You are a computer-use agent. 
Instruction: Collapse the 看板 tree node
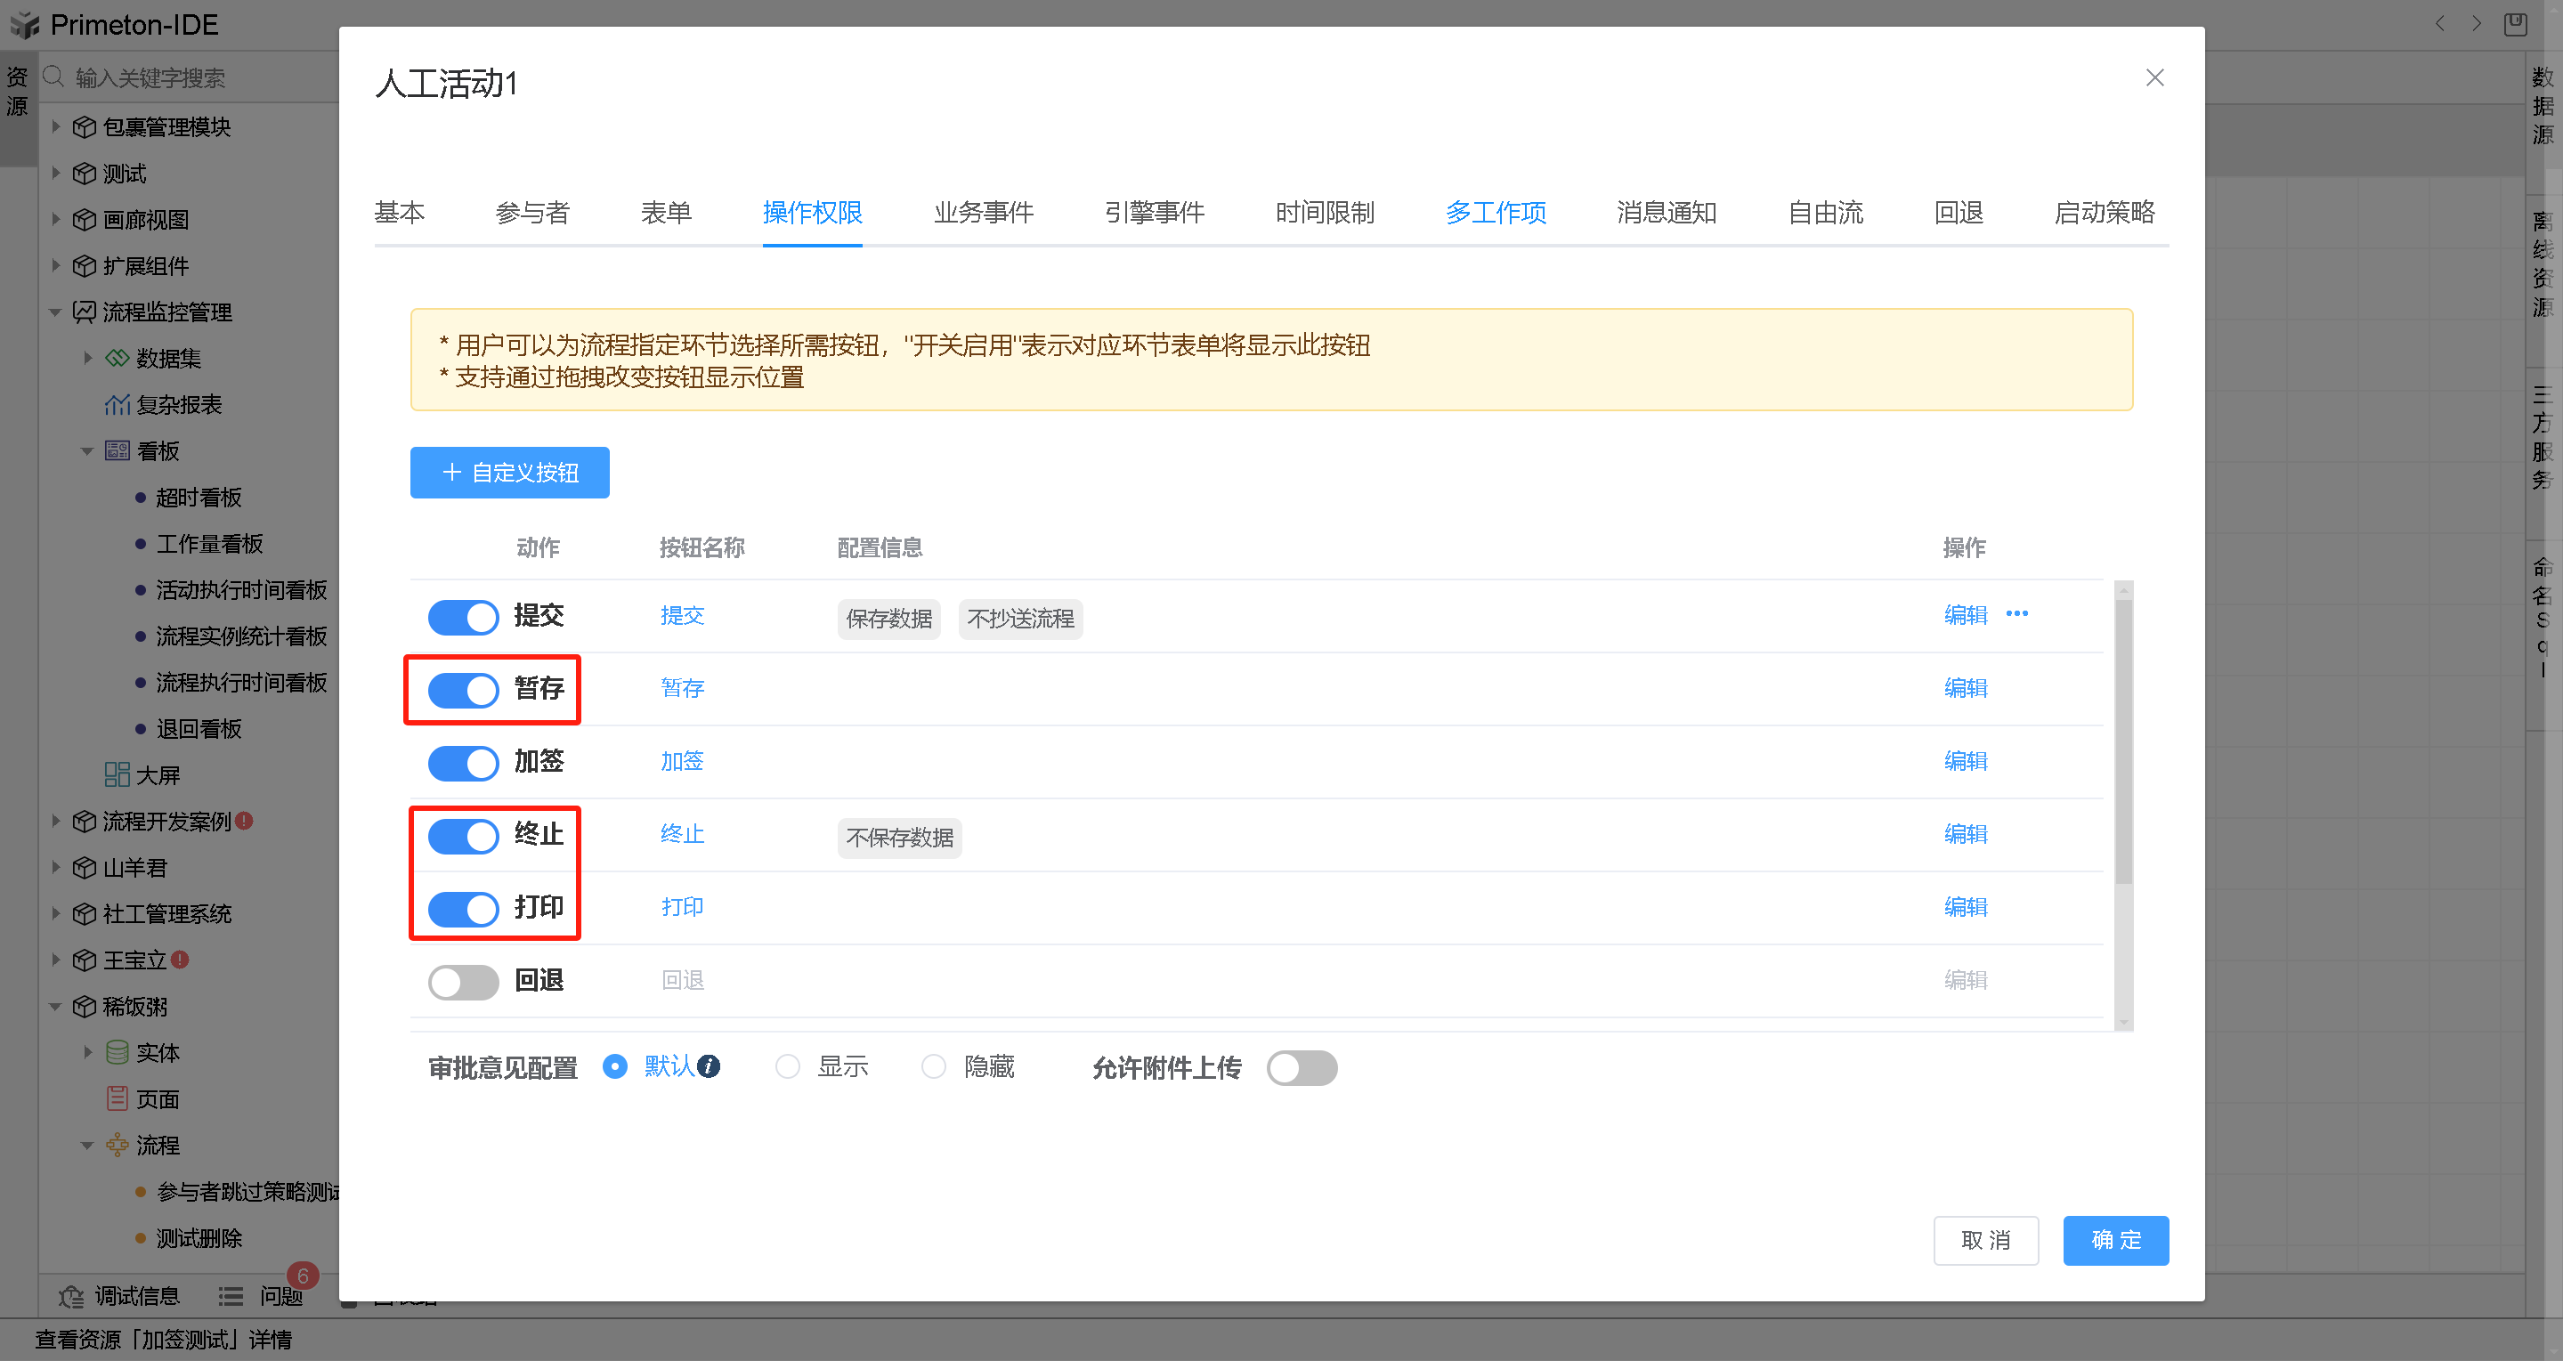click(x=87, y=451)
